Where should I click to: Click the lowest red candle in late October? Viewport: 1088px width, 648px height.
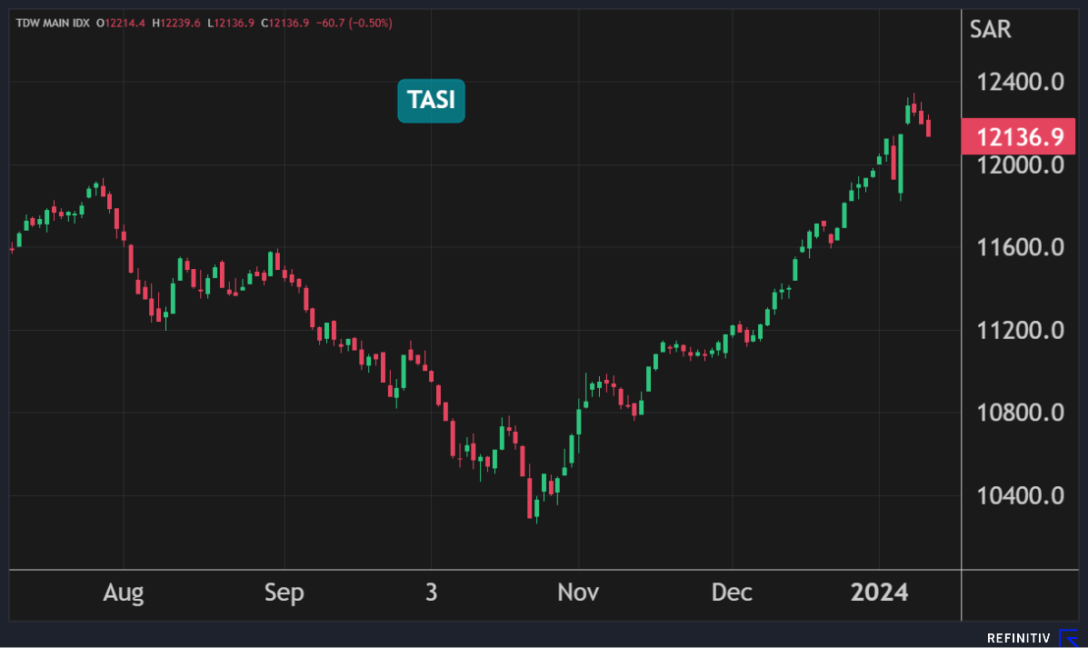pos(530,498)
